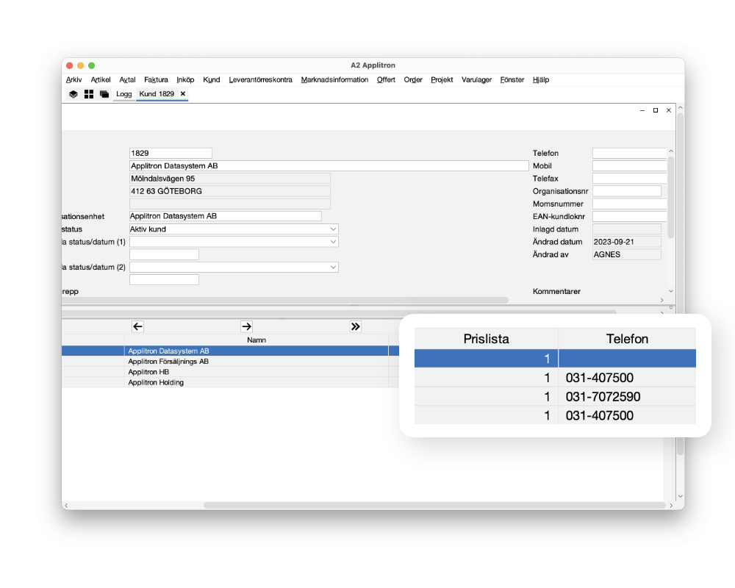This screenshot has width=735, height=588.
Task: Click the Ändrad av field AGNES
Action: click(627, 254)
